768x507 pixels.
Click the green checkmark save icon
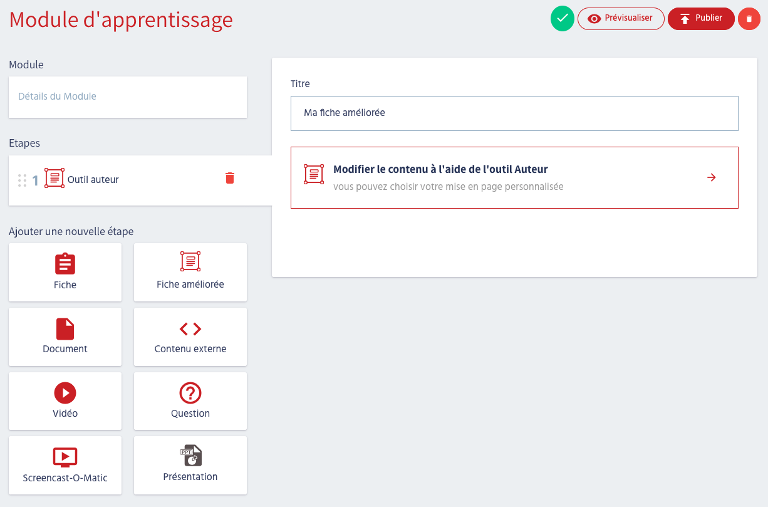pyautogui.click(x=562, y=19)
